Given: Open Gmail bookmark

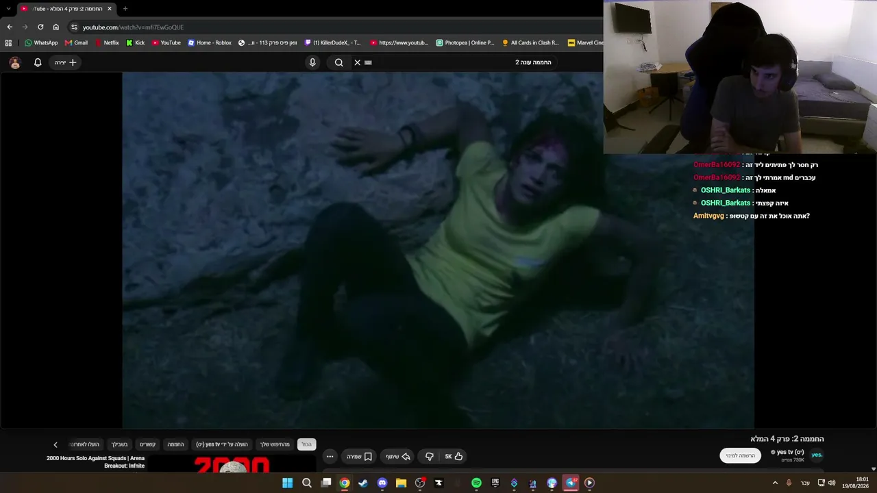Looking at the screenshot, I should (x=75, y=42).
